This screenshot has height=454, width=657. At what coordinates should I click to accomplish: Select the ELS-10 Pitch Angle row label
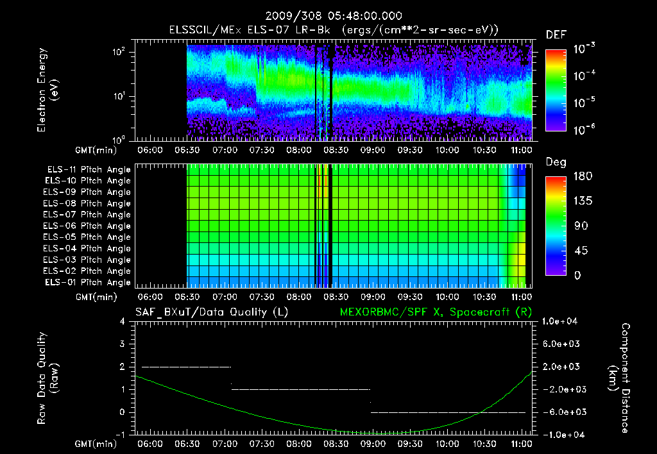(88, 181)
